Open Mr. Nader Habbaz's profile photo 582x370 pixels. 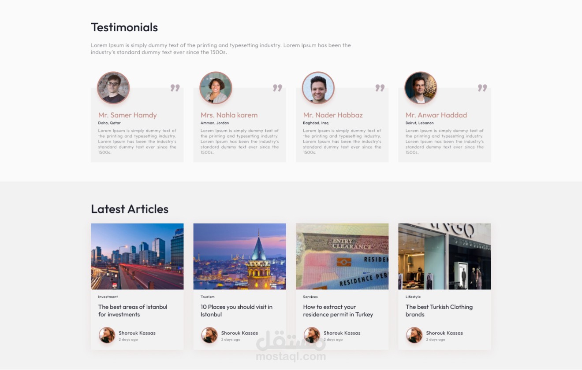(318, 88)
